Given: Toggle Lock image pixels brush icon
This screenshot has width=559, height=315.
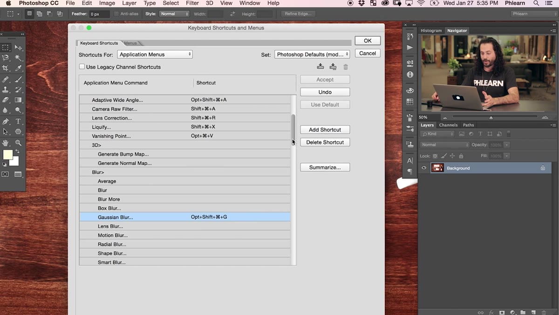Looking at the screenshot, I should 443,156.
